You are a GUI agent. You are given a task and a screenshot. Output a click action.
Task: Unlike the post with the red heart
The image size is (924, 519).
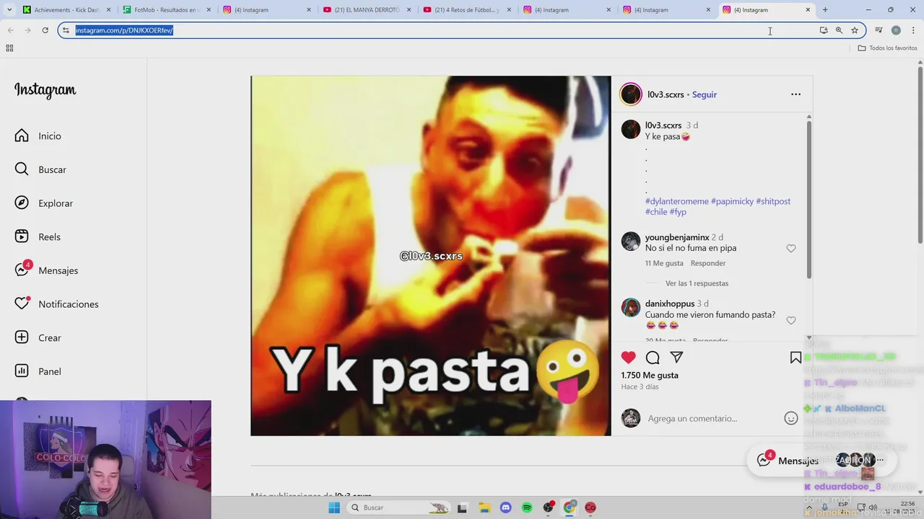click(x=629, y=358)
